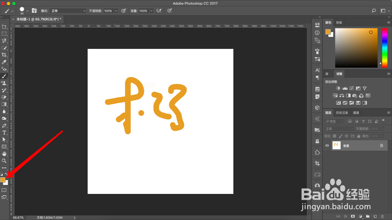
Task: Switch to the 历史记录 tab
Action: point(342,113)
